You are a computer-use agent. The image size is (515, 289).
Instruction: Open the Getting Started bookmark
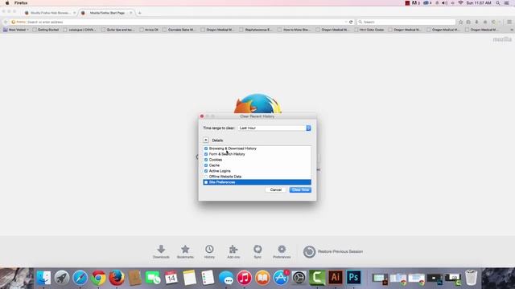pyautogui.click(x=46, y=30)
